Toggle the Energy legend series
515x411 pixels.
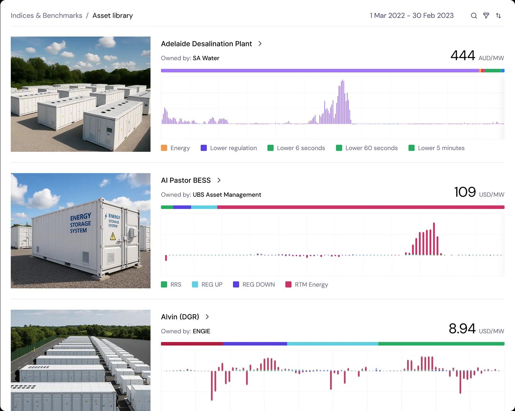tap(175, 148)
